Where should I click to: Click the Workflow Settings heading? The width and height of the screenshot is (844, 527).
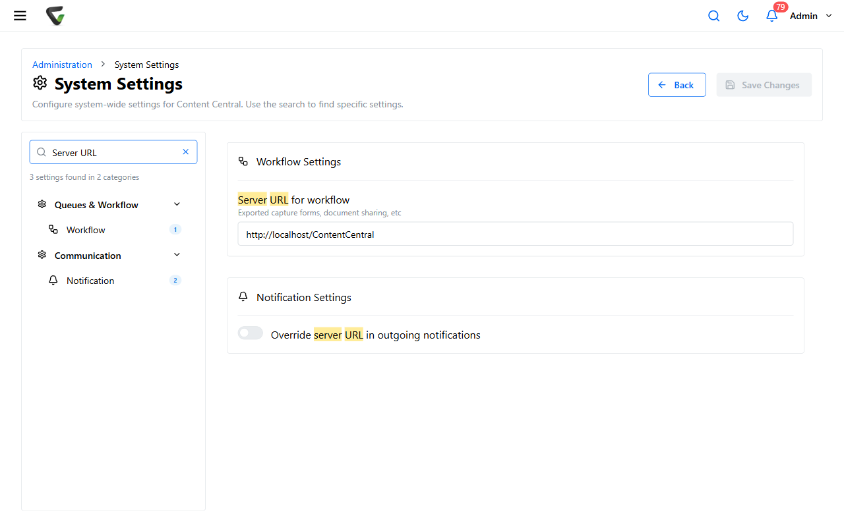click(299, 161)
